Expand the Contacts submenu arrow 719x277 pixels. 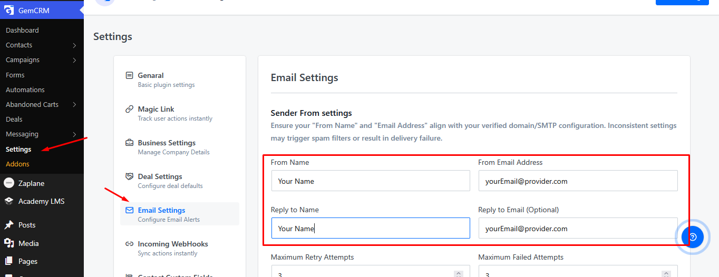74,45
